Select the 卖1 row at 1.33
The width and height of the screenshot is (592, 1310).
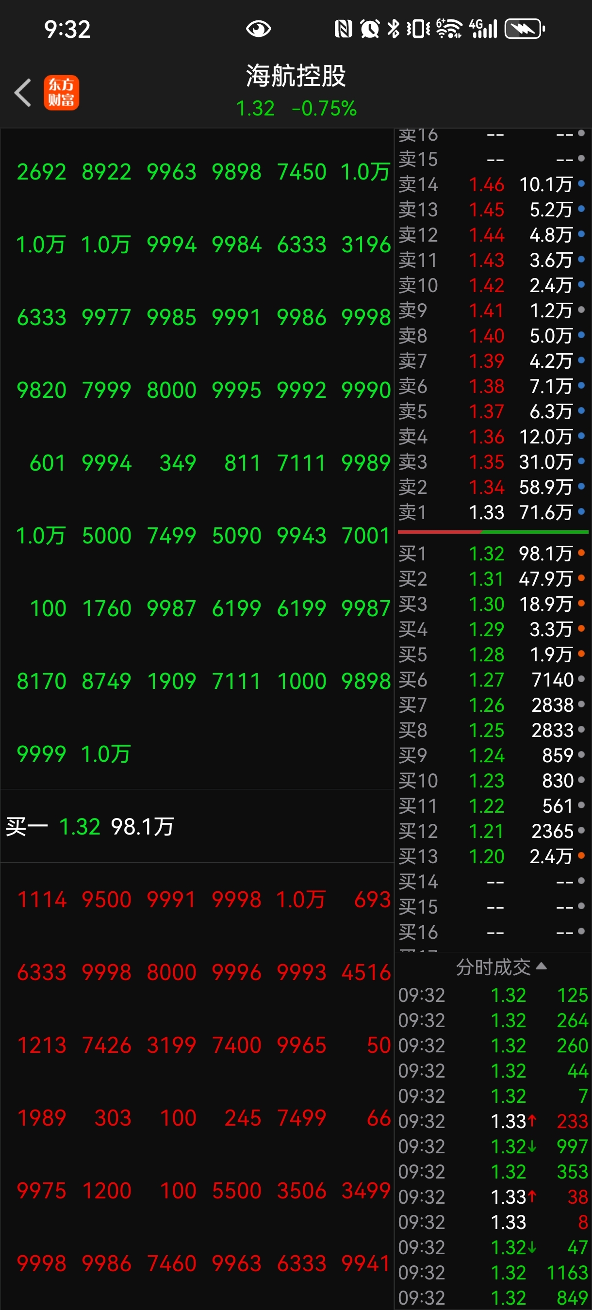coord(493,512)
